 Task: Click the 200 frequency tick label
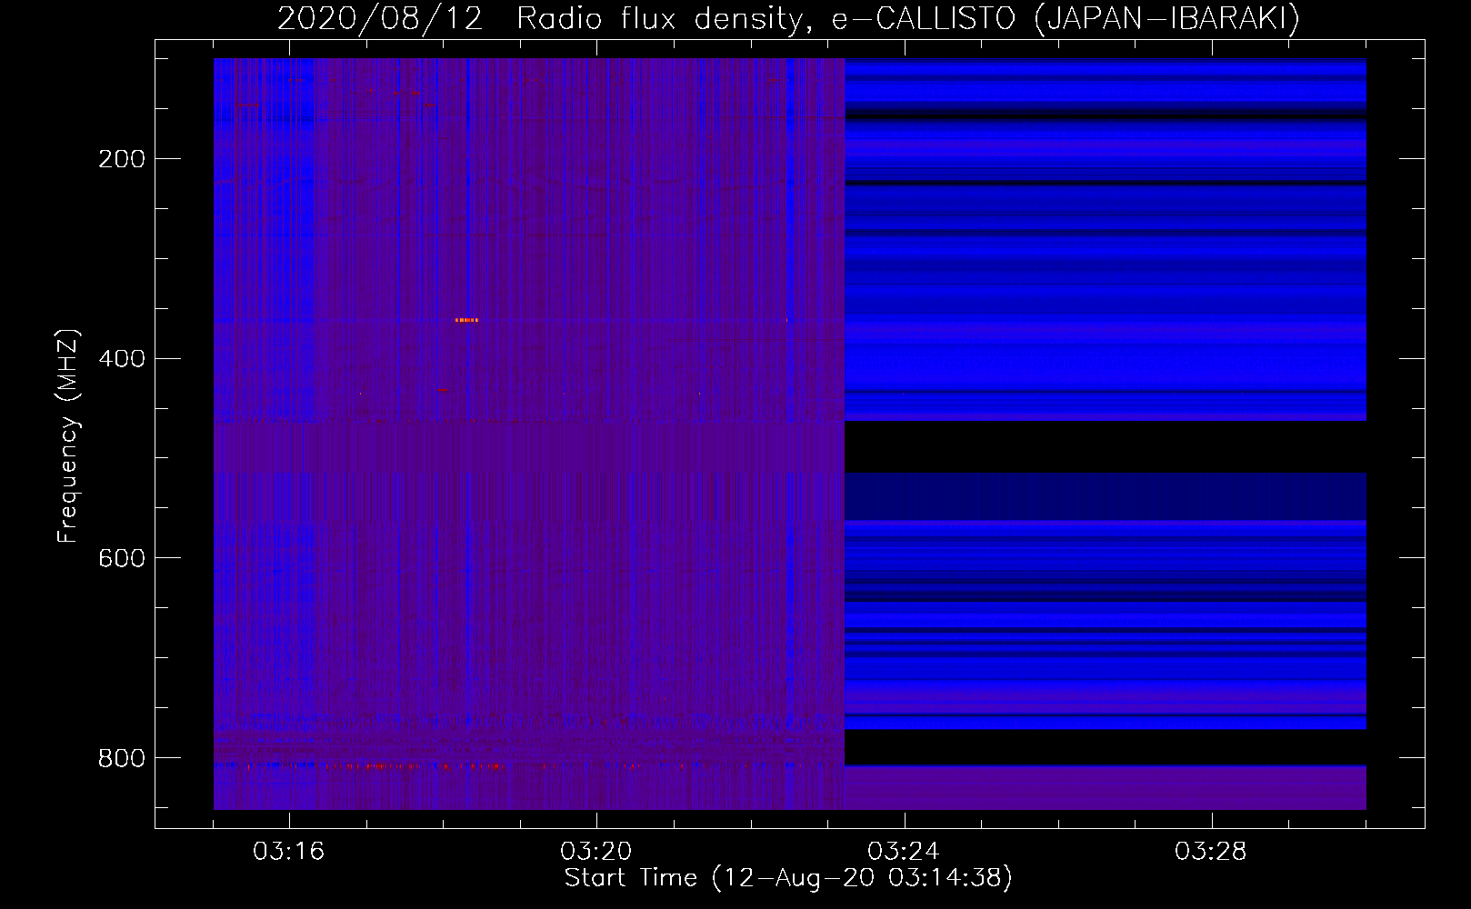[x=122, y=159]
